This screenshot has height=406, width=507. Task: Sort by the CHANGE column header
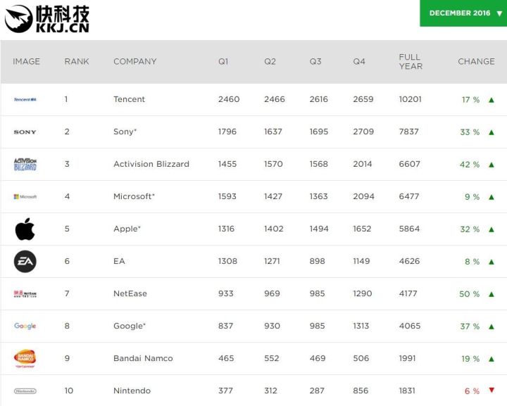476,61
